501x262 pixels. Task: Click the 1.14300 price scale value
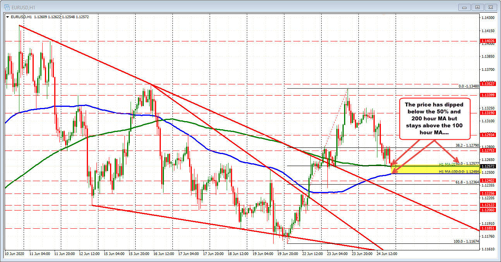[x=487, y=18]
